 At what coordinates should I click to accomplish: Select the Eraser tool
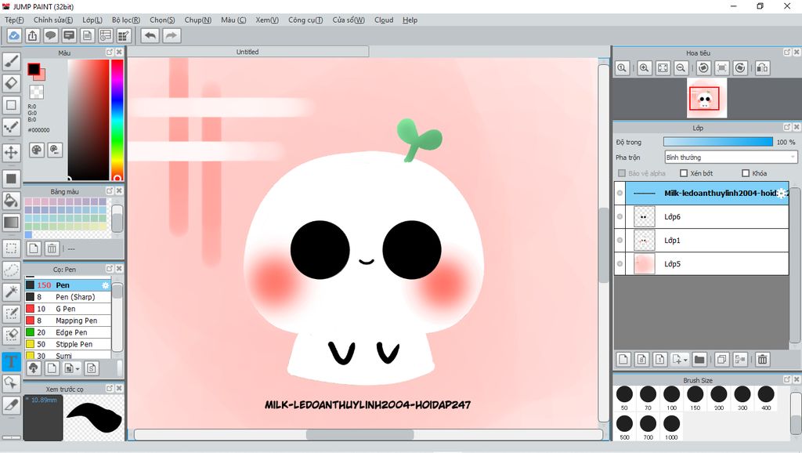11,83
